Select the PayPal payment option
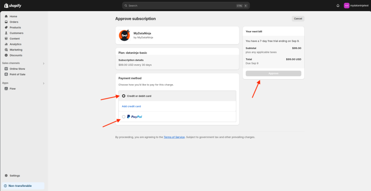371x191 pixels. [x=124, y=117]
